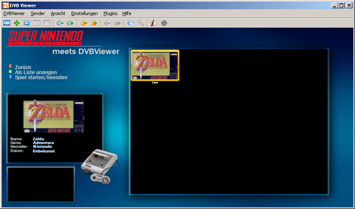
Task: Open the EPG toolbar icon
Action: coord(47,23)
